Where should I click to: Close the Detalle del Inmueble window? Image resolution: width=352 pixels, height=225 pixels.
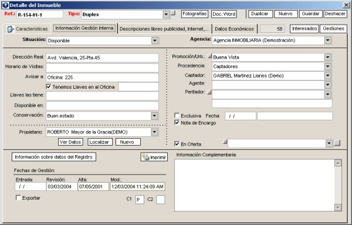pyautogui.click(x=346, y=5)
